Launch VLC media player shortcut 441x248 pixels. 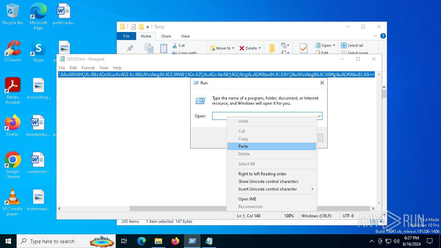(x=13, y=203)
